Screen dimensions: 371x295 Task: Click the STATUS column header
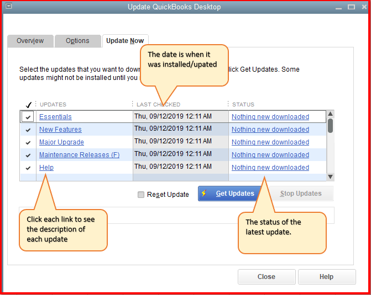point(243,105)
